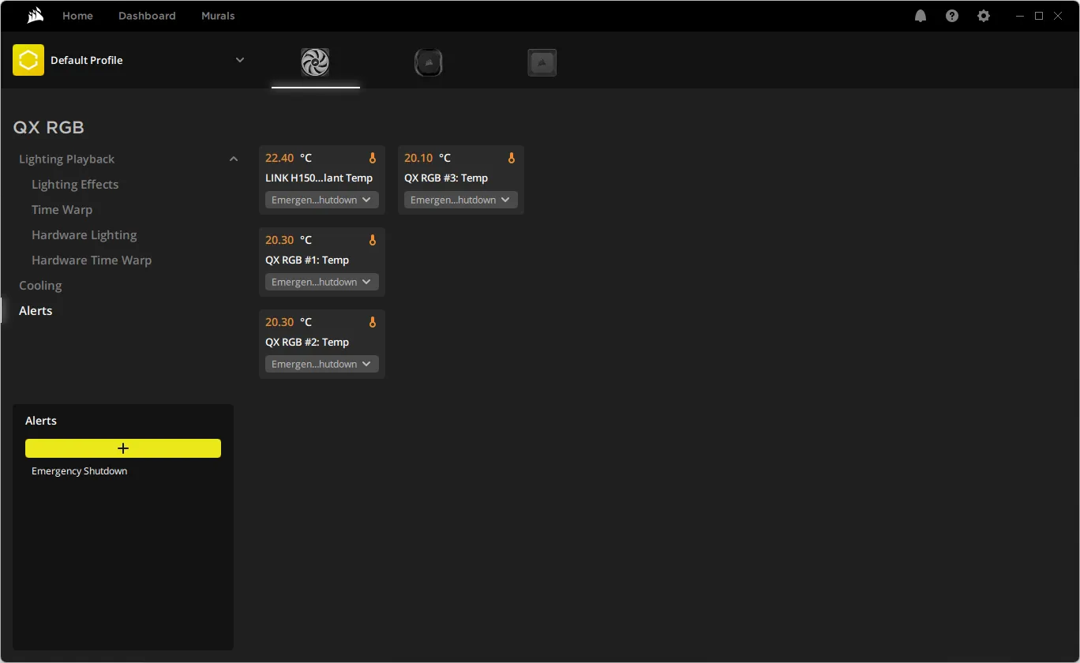This screenshot has width=1080, height=663.
Task: Select the Alerts section in sidebar
Action: click(x=36, y=310)
